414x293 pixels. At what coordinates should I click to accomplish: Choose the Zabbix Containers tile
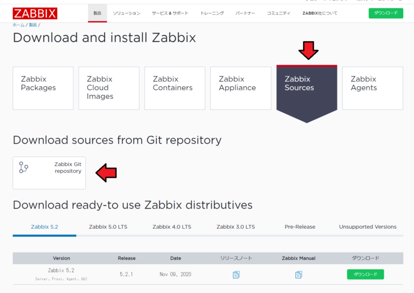[175, 88]
